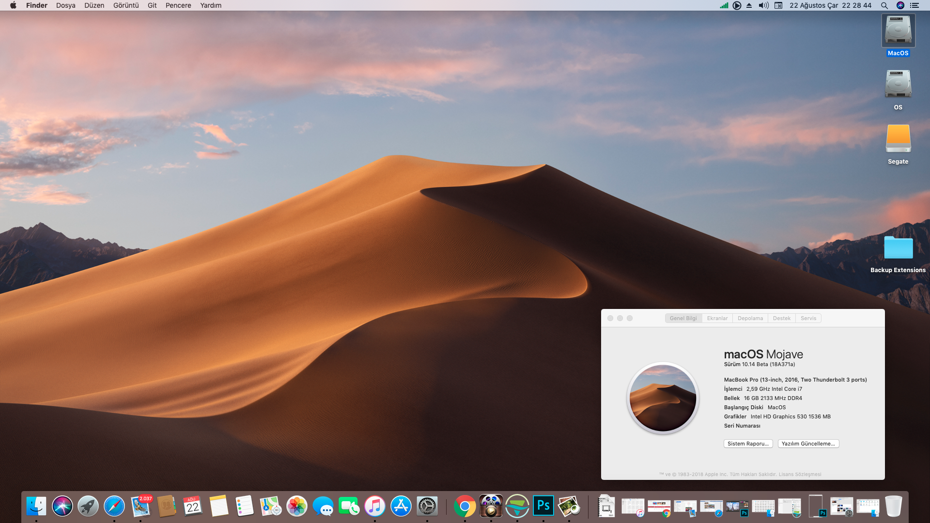
Task: Switch to the Destek tab
Action: 782,318
